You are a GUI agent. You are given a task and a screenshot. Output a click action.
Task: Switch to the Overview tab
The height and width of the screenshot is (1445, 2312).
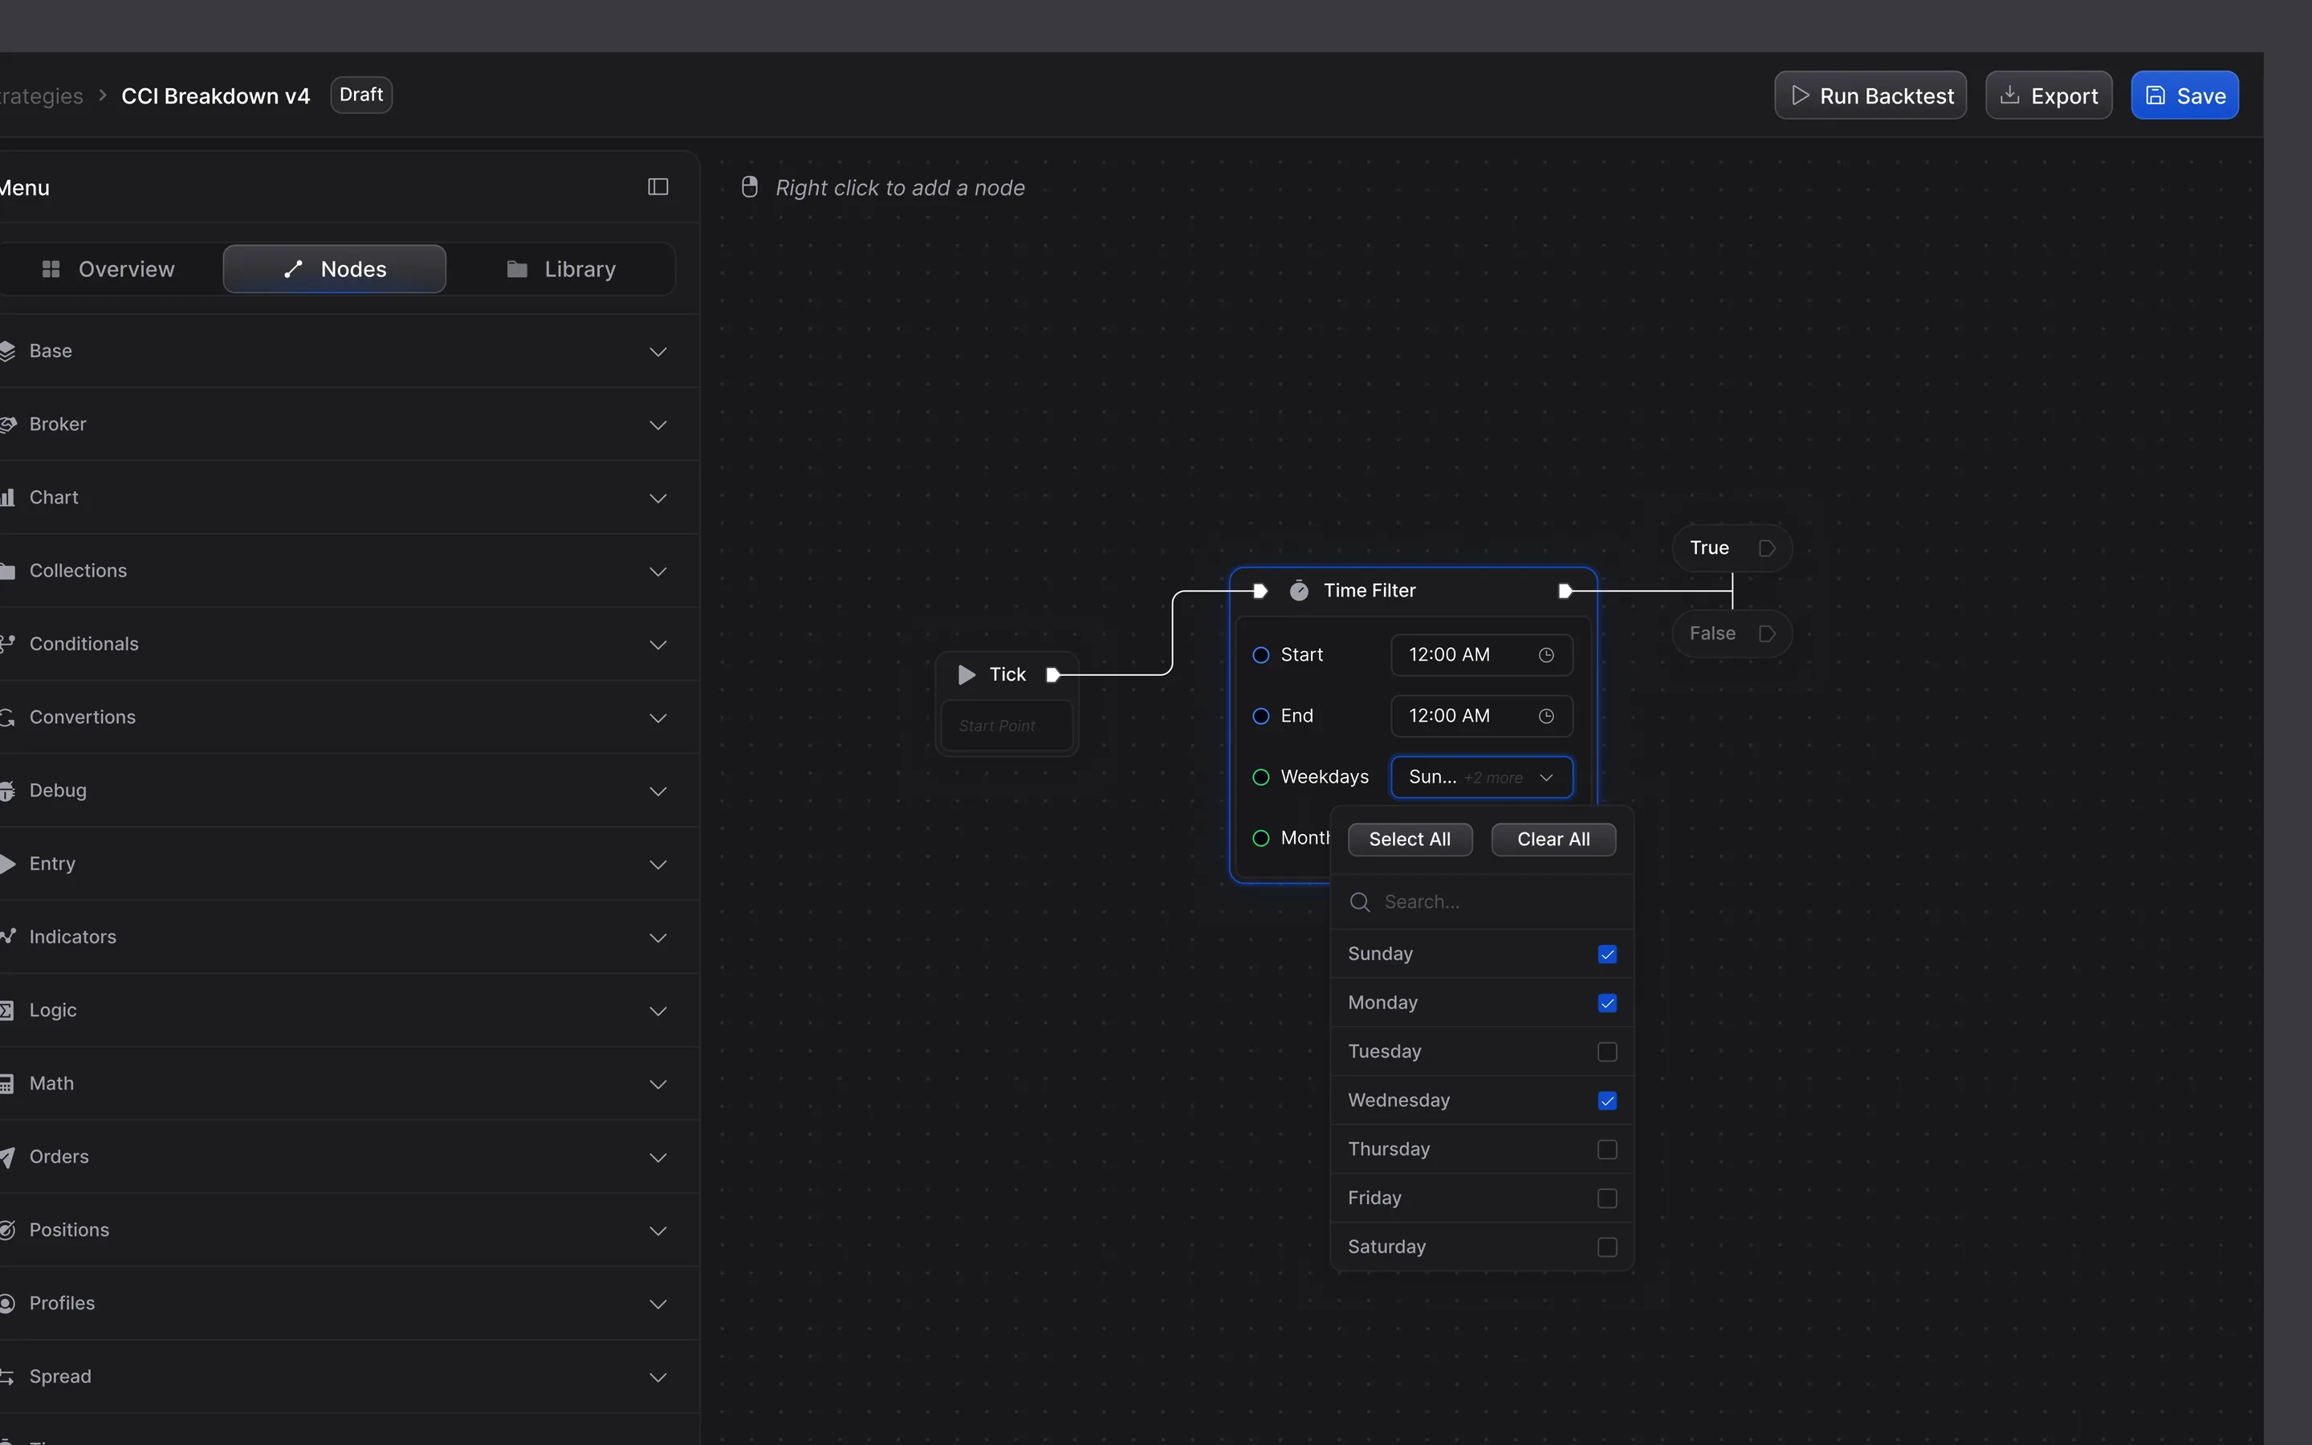pyautogui.click(x=110, y=270)
